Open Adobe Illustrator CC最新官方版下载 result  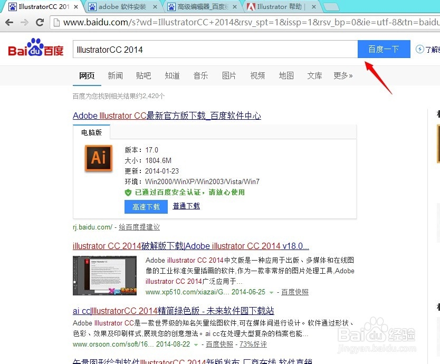pyautogui.click(x=167, y=116)
